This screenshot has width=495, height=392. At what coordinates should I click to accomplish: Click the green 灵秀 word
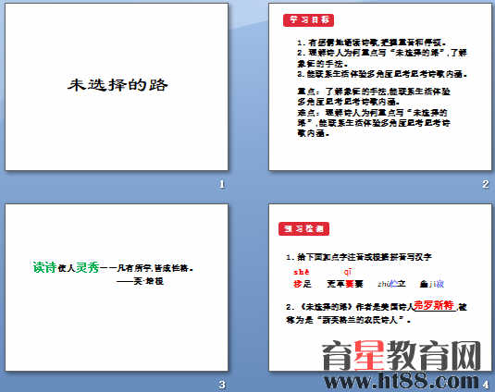pyautogui.click(x=88, y=267)
